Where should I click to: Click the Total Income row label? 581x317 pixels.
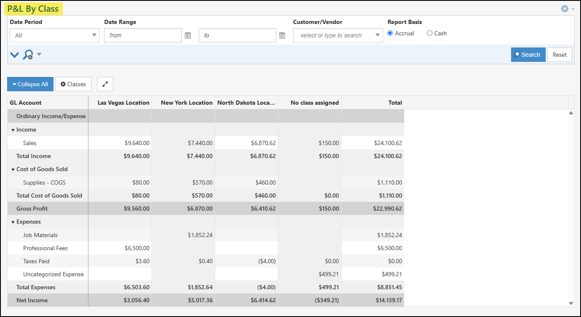click(x=34, y=156)
